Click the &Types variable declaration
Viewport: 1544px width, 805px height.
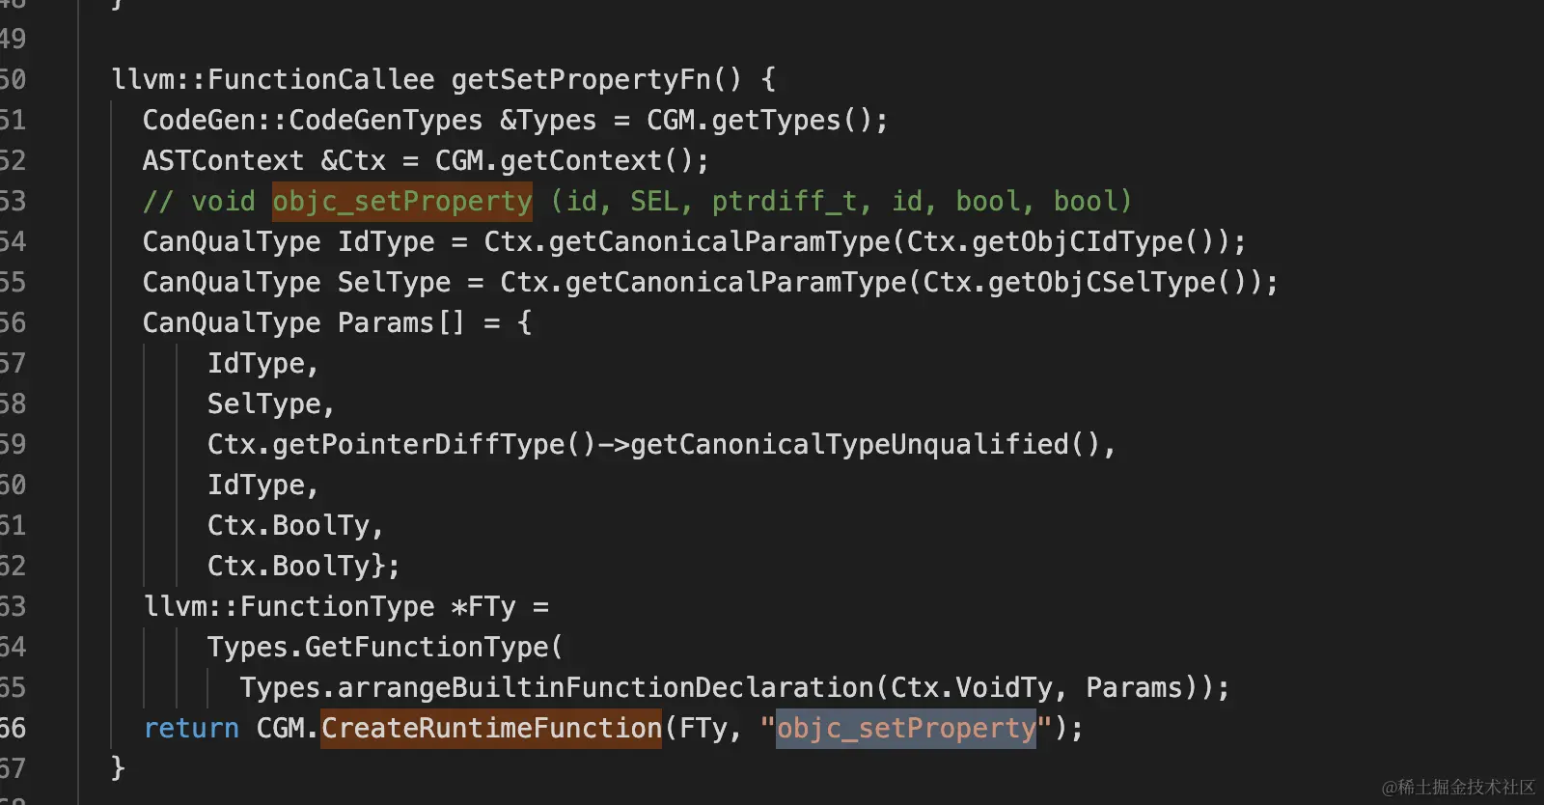pyautogui.click(x=548, y=120)
